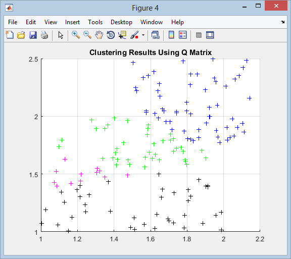The height and width of the screenshot is (259, 291).
Task: Expand the brush color dropdown arrow
Action: [x=143, y=35]
